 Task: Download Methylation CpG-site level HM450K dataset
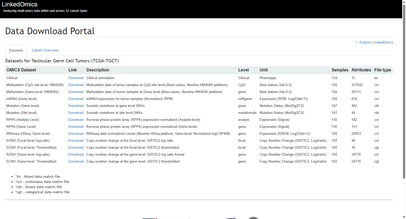point(76,85)
